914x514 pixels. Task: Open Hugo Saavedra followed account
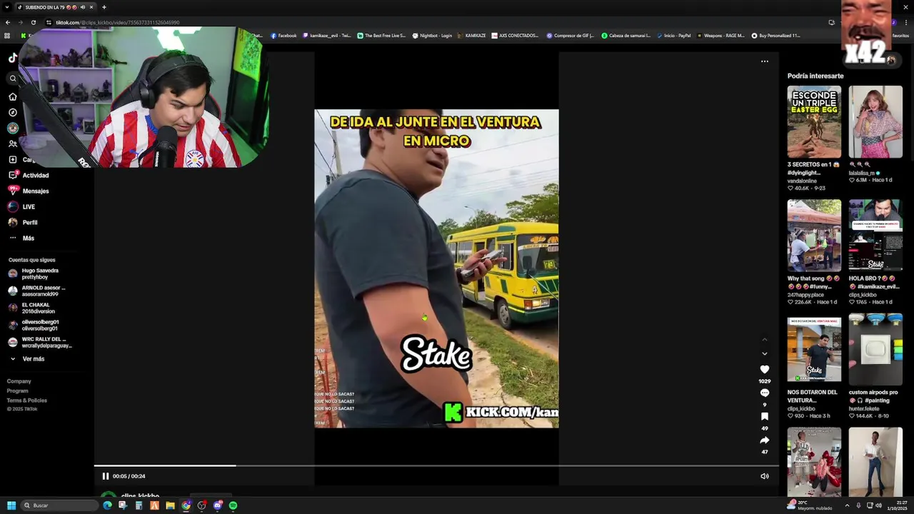click(40, 273)
